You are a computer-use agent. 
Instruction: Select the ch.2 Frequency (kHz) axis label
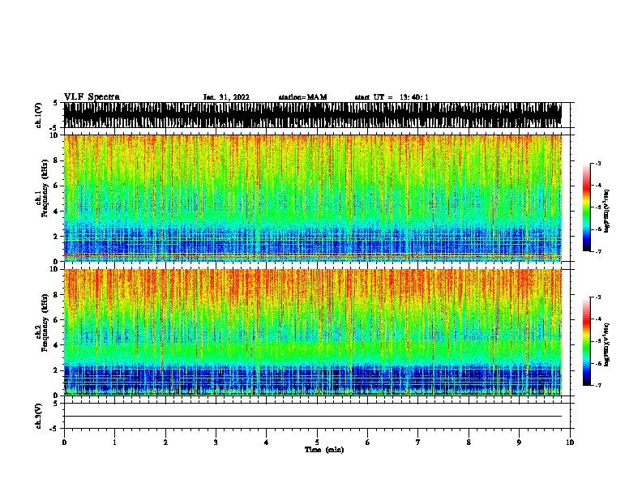pos(41,323)
